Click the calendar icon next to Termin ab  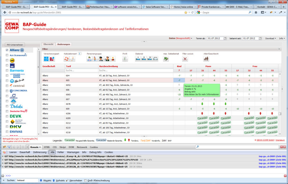tap(225, 38)
